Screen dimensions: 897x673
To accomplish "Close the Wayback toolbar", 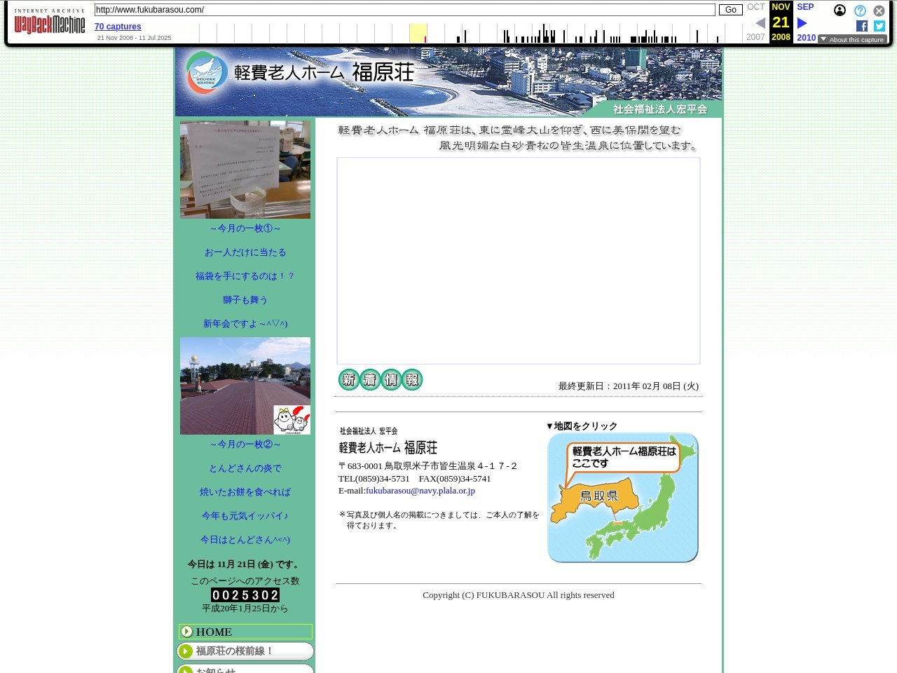I will [879, 11].
